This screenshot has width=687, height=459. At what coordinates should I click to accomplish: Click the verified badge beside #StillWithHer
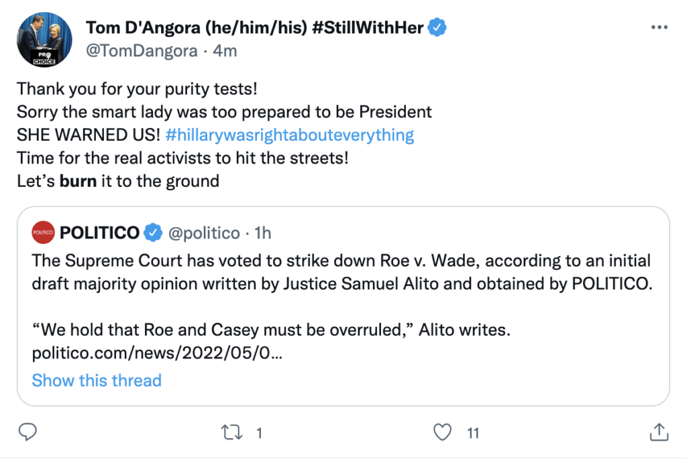coord(438,27)
